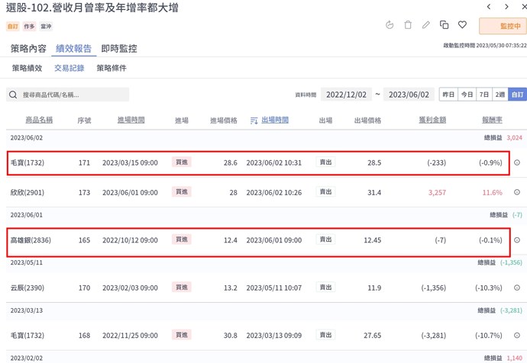Select the 7日 time range option
Viewport: 527px width, 363px height.
(483, 95)
